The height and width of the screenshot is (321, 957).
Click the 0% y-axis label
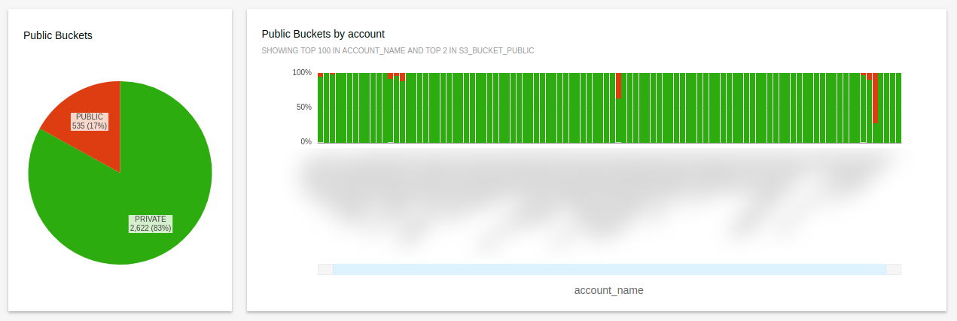pyautogui.click(x=306, y=141)
